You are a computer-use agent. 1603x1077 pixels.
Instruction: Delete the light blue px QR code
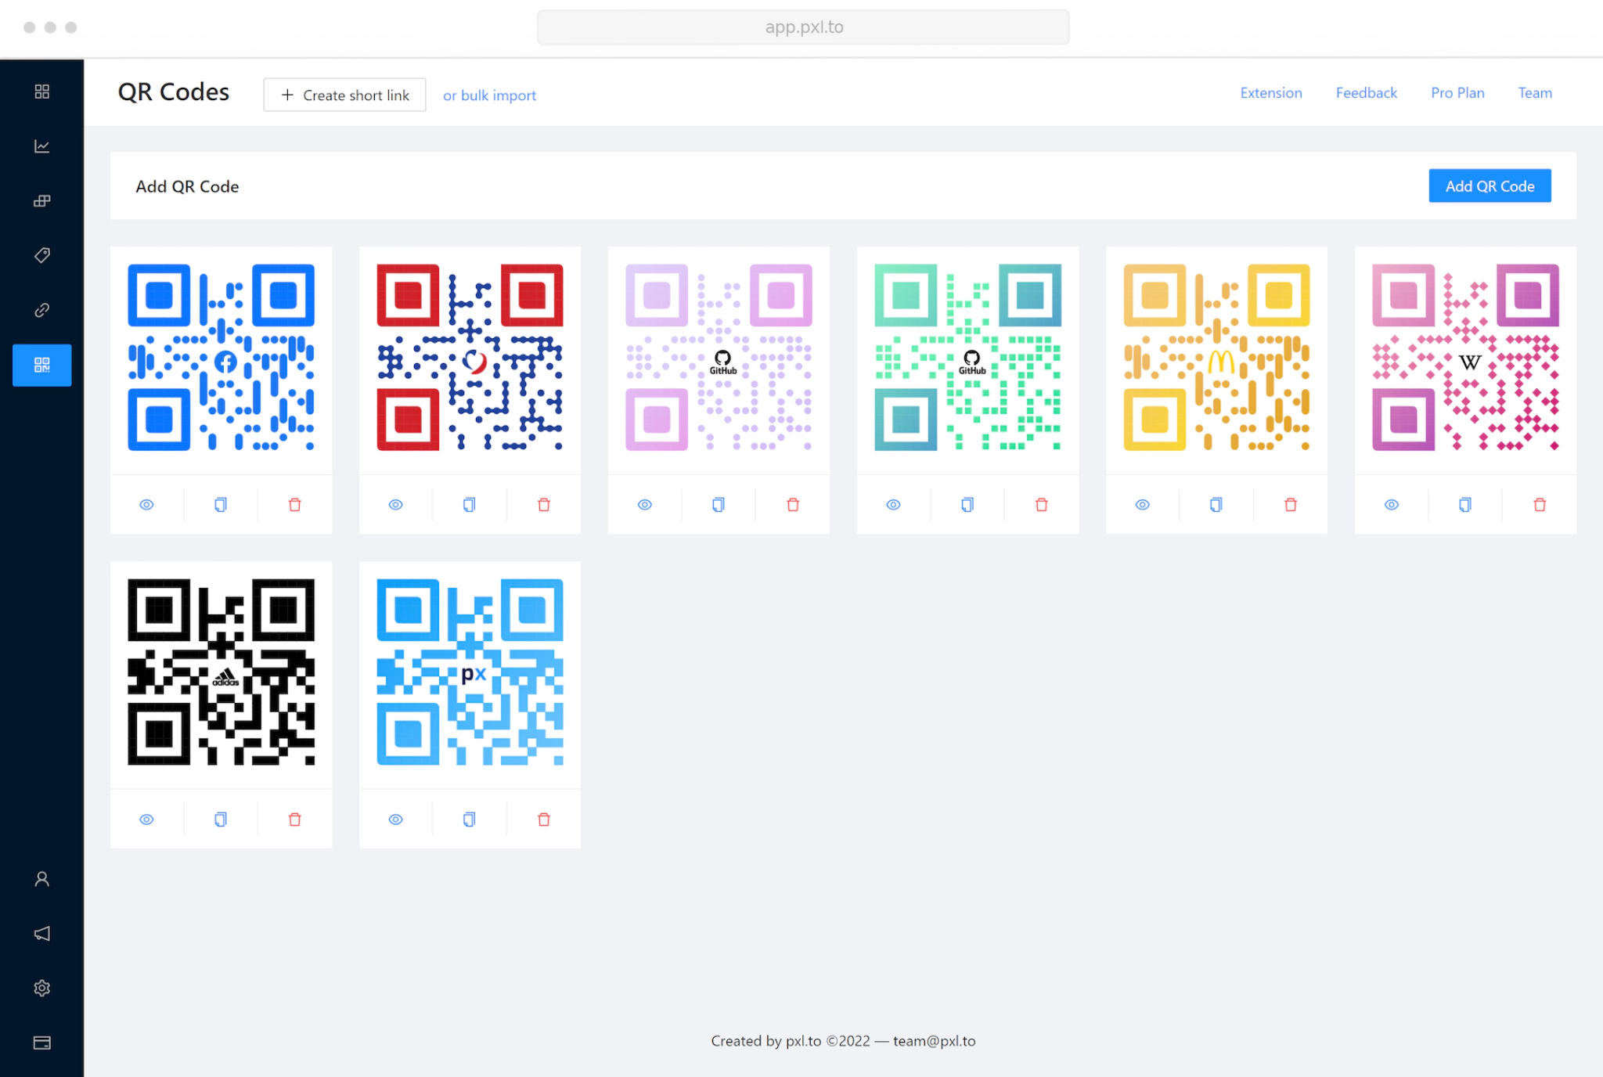(544, 819)
